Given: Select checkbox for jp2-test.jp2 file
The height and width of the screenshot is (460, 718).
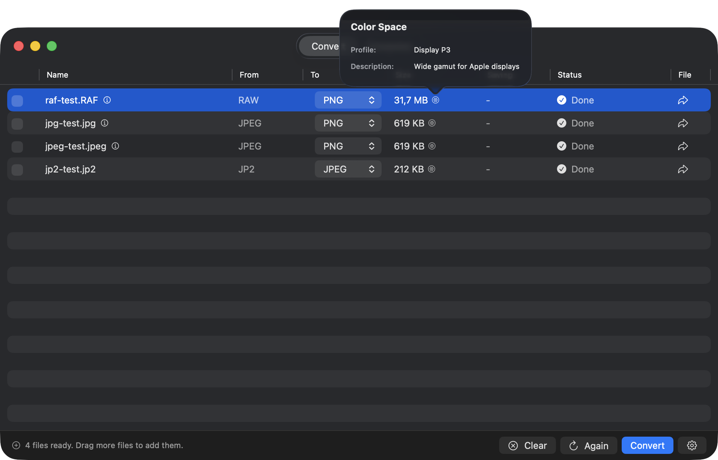Looking at the screenshot, I should click(17, 170).
